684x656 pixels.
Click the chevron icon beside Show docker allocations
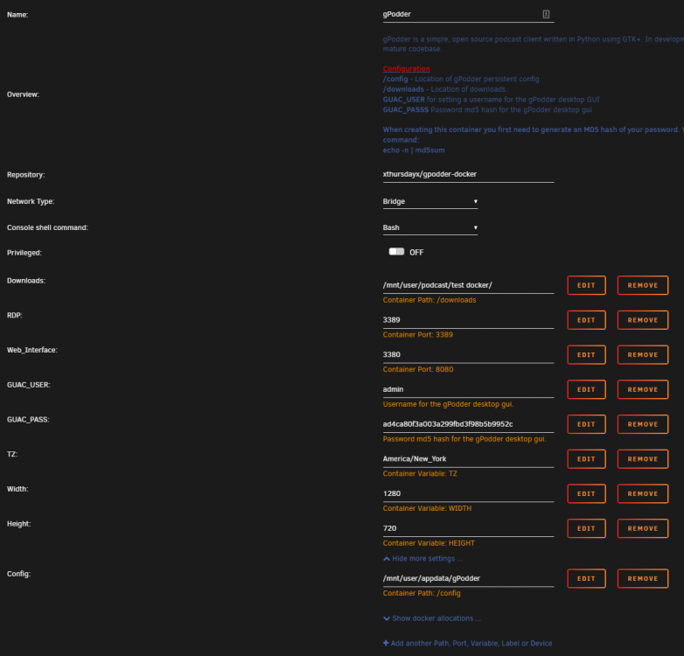[x=387, y=618]
